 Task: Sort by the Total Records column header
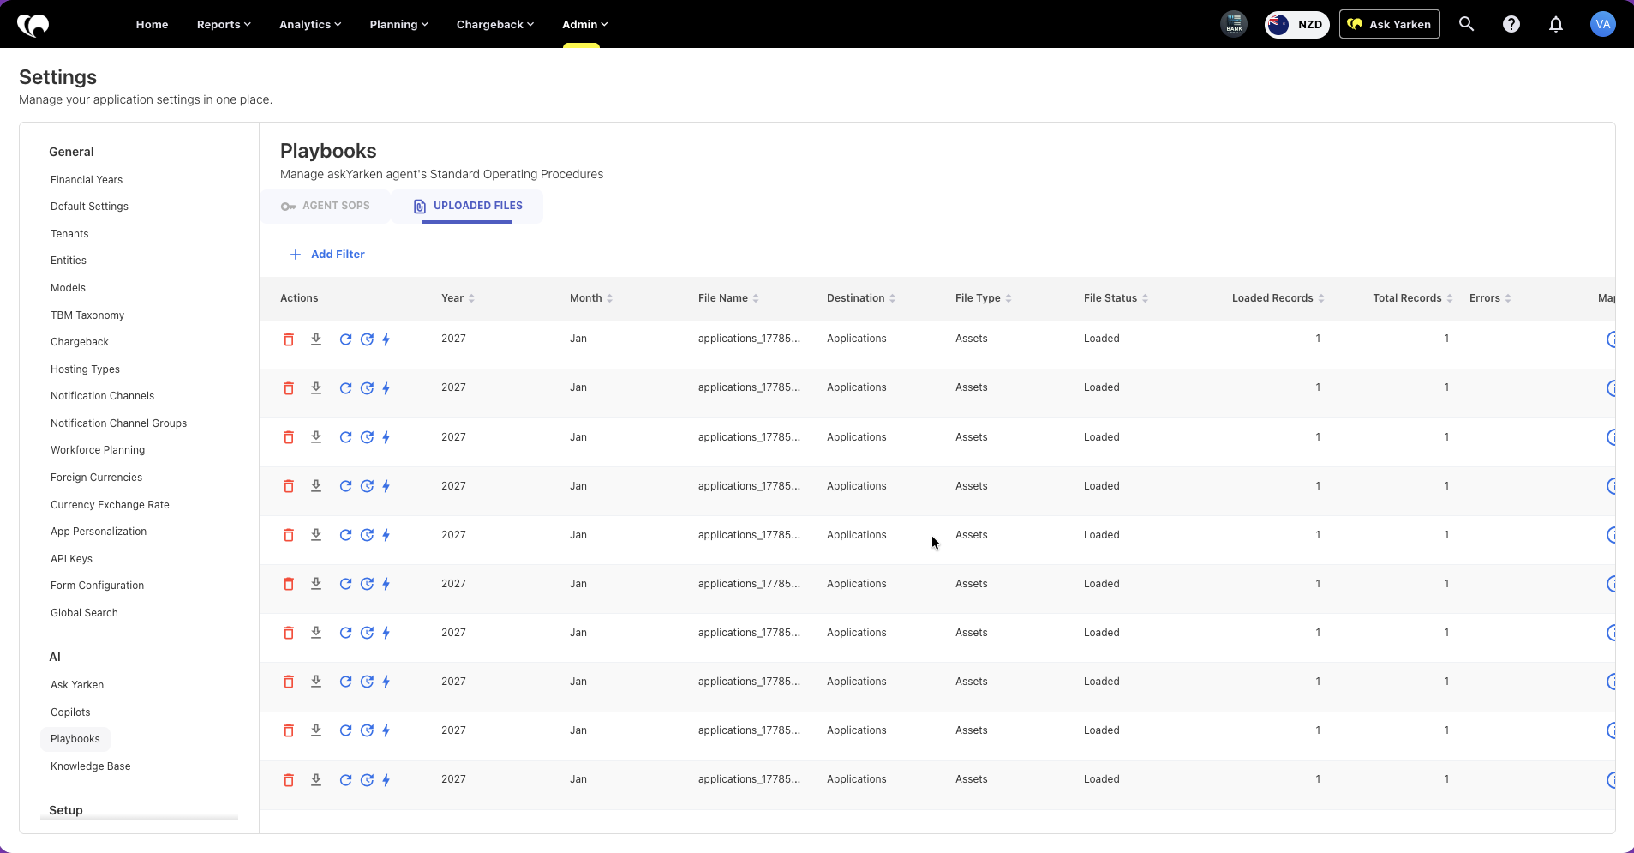[x=1413, y=298]
